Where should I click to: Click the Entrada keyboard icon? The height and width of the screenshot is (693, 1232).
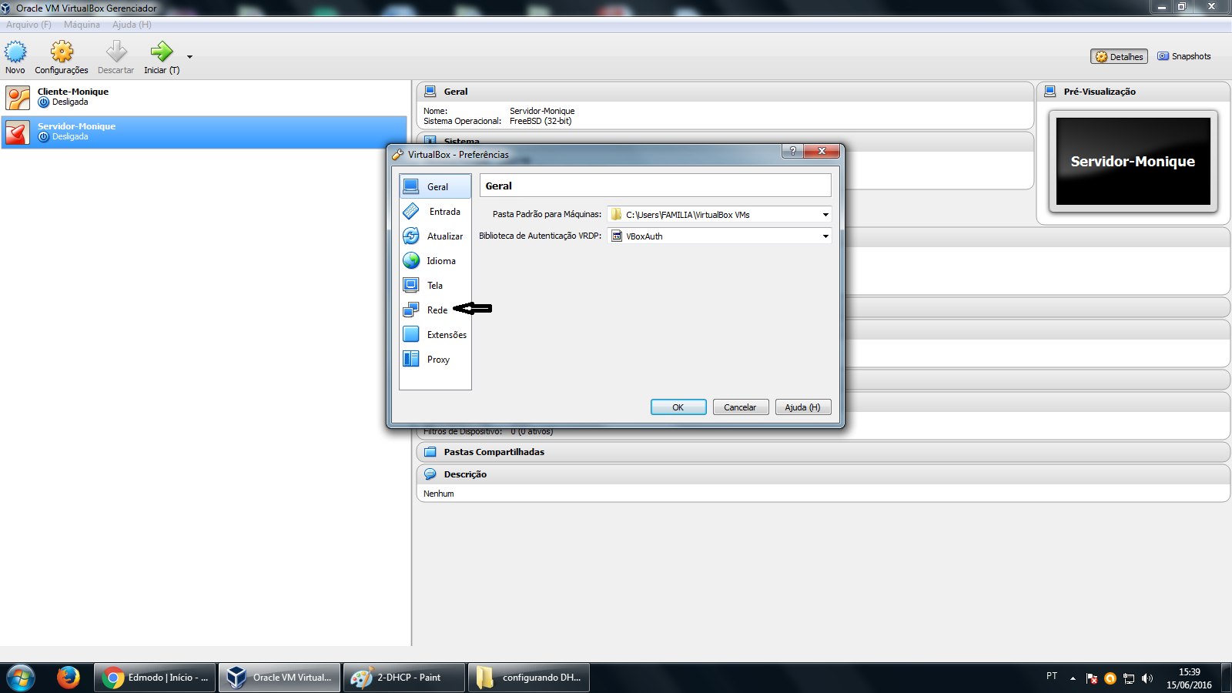coord(411,211)
